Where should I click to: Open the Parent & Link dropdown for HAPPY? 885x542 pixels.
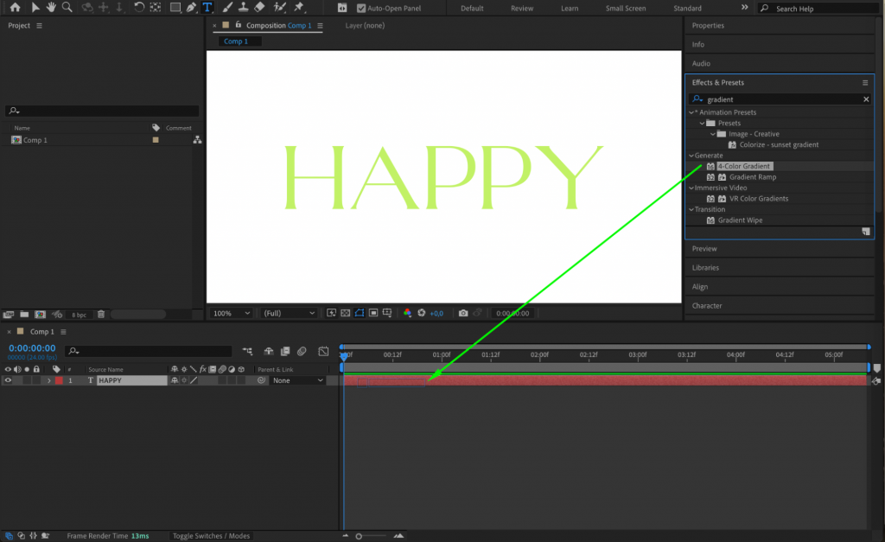(x=297, y=380)
